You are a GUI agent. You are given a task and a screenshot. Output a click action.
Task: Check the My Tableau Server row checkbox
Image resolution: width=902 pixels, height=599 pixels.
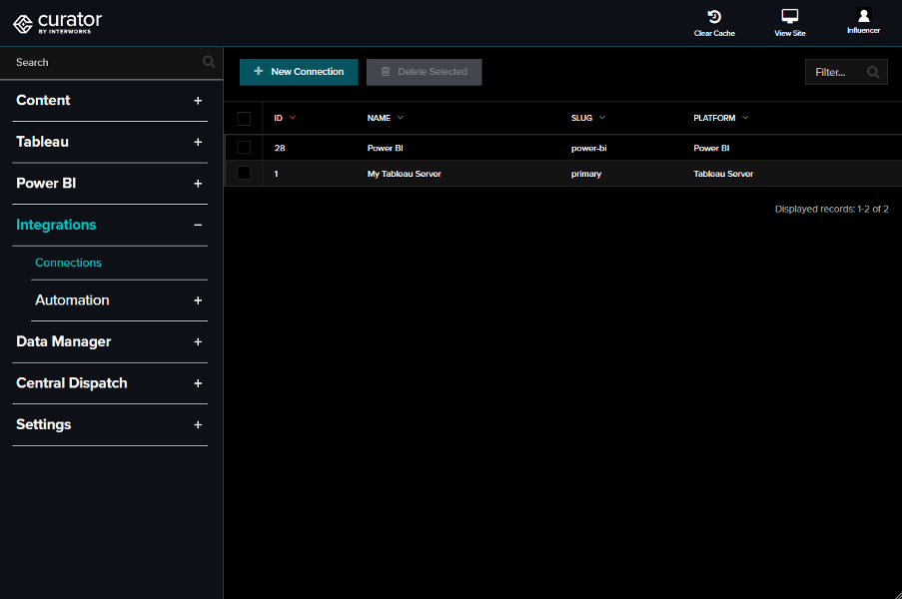244,173
